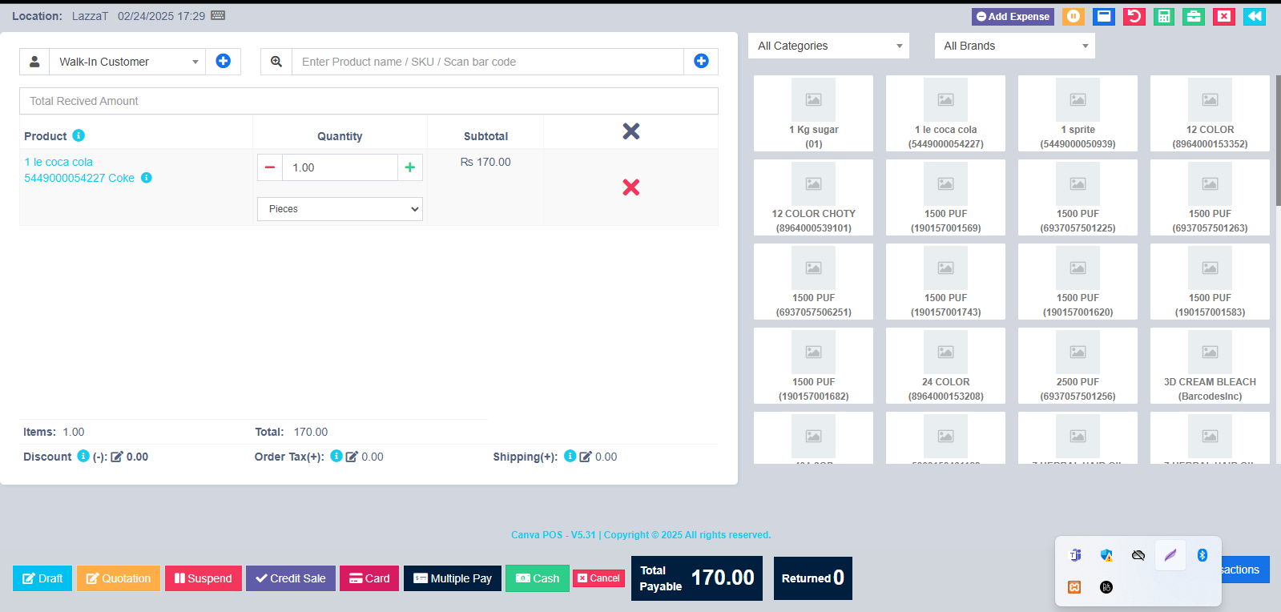Open the Walk-In Customer dropdown

click(x=127, y=62)
